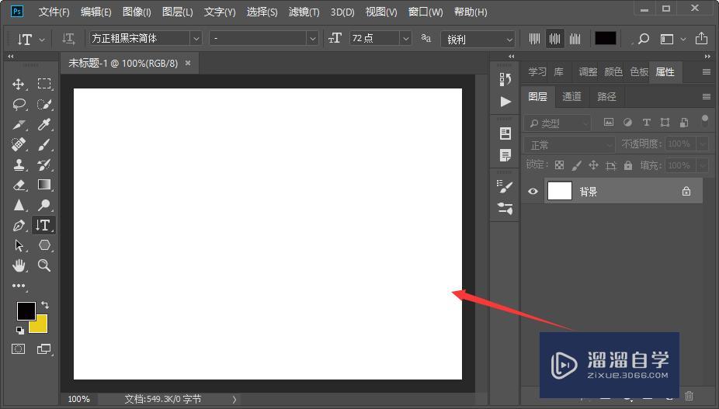Toggle shape layer filter

[665, 122]
